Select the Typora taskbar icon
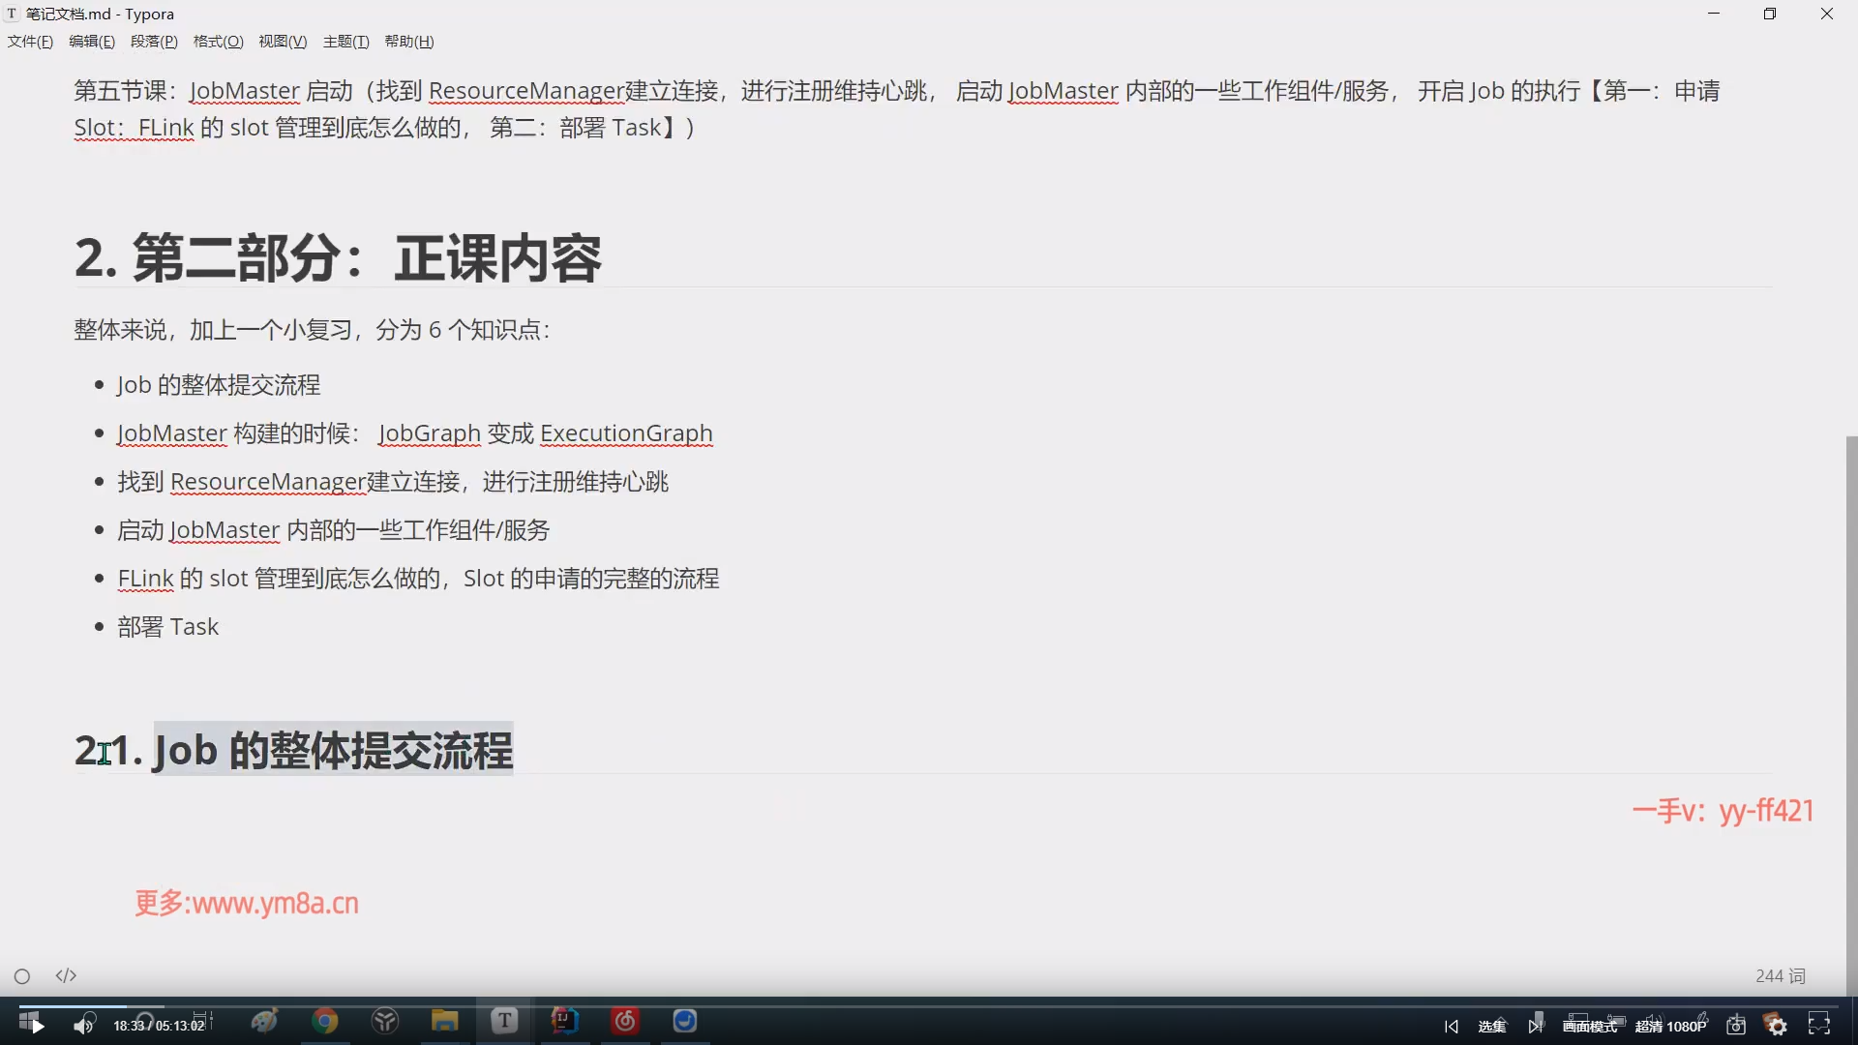Viewport: 1858px width, 1045px height. tap(504, 1021)
